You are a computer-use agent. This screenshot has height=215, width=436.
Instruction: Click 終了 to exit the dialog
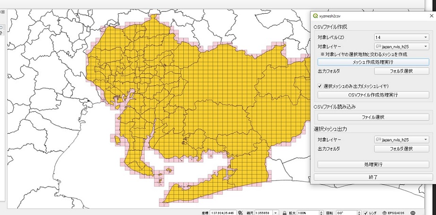tap(373, 177)
